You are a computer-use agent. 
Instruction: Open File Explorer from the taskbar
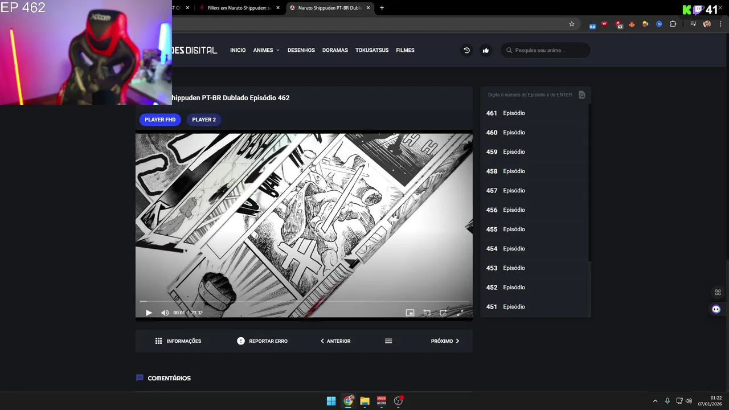pyautogui.click(x=364, y=401)
